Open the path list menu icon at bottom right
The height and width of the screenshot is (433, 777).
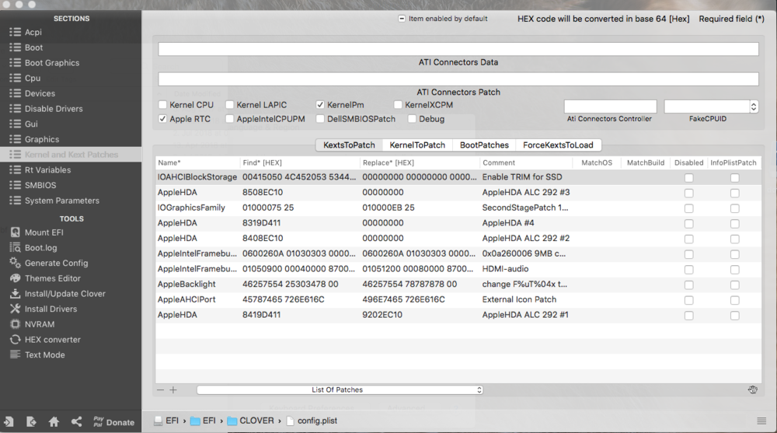(x=761, y=421)
